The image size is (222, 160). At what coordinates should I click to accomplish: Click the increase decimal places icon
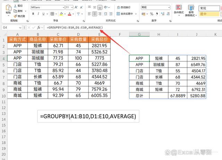(163, 14)
